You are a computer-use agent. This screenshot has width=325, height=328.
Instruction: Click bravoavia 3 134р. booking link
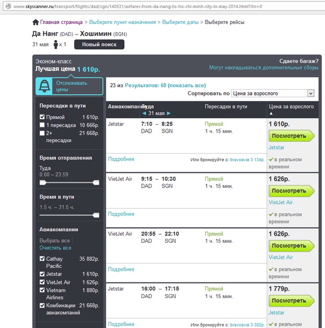pyautogui.click(x=247, y=160)
